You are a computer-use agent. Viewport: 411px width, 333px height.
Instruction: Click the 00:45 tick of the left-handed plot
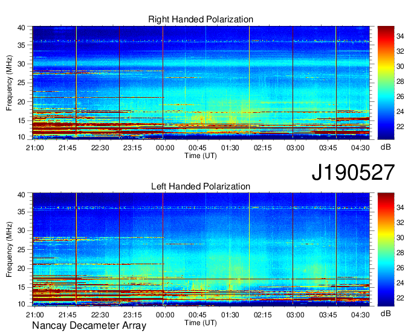pyautogui.click(x=198, y=315)
